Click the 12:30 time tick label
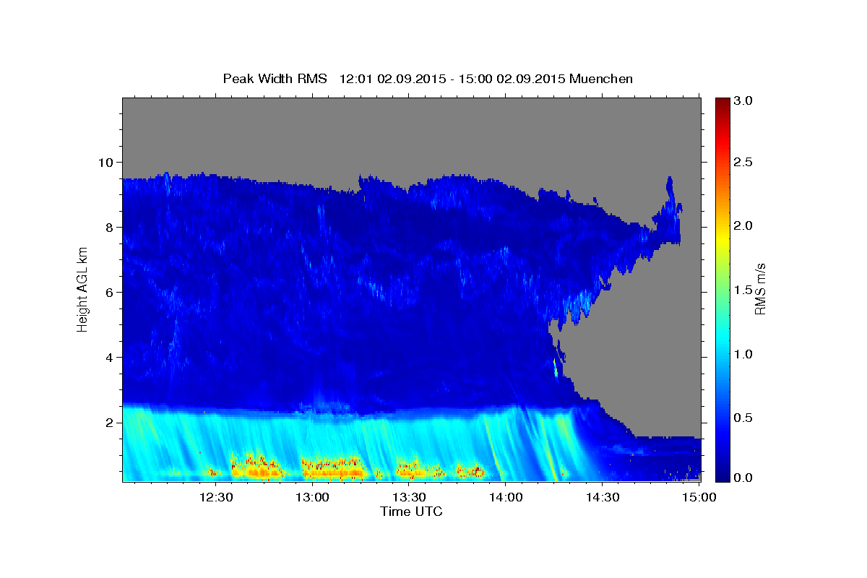Screen dimensions: 867x578 click(215, 498)
